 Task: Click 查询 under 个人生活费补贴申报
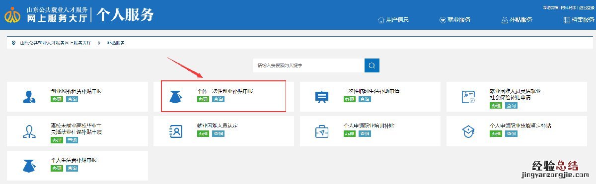72,168
